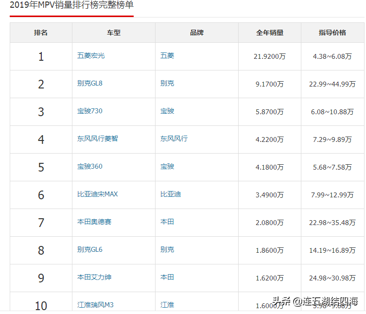The height and width of the screenshot is (314, 366).
Task: Click the 车型 column header
Action: click(x=114, y=33)
